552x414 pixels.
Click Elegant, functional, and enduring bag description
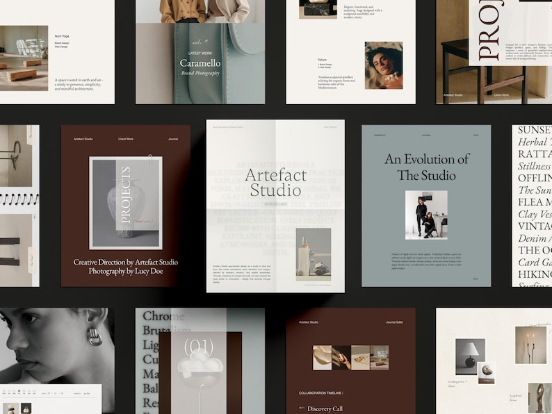click(363, 12)
